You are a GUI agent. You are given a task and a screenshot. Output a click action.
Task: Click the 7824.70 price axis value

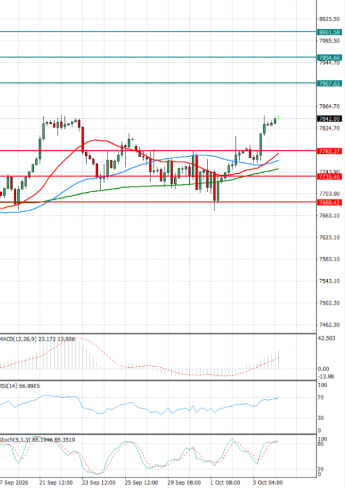(329, 128)
